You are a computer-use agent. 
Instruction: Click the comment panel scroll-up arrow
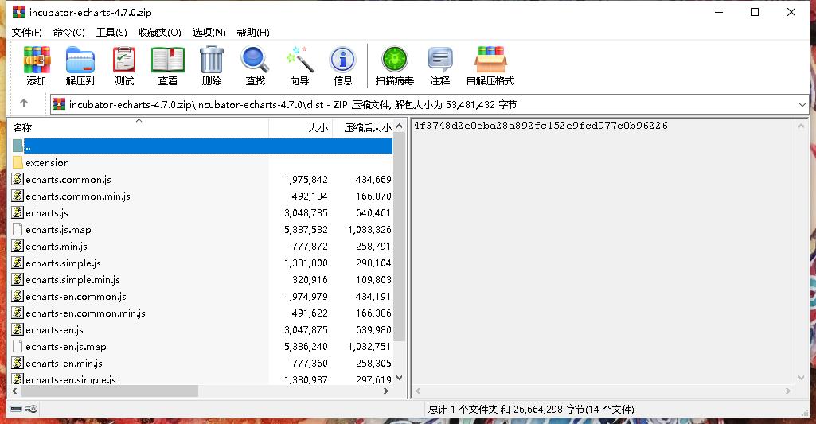click(801, 126)
